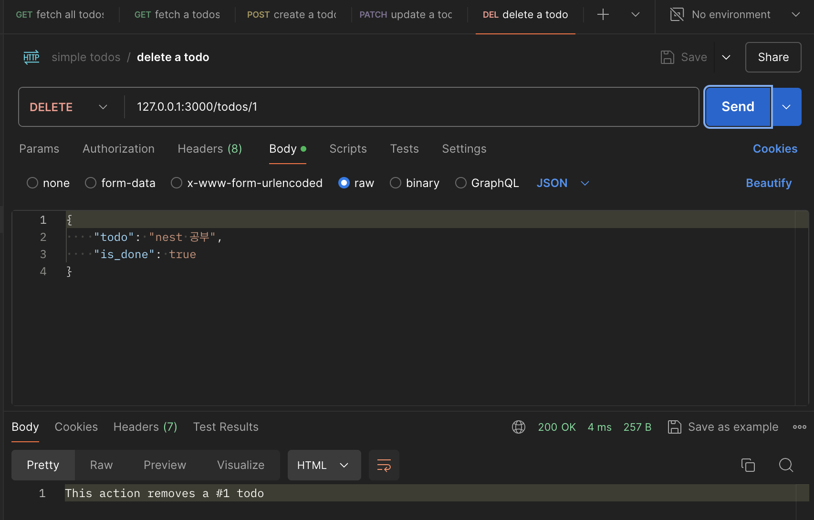Open the Tests tab
814x520 pixels.
[x=404, y=149]
